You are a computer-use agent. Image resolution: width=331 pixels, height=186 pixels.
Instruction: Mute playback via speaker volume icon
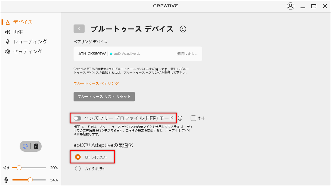click(6, 168)
